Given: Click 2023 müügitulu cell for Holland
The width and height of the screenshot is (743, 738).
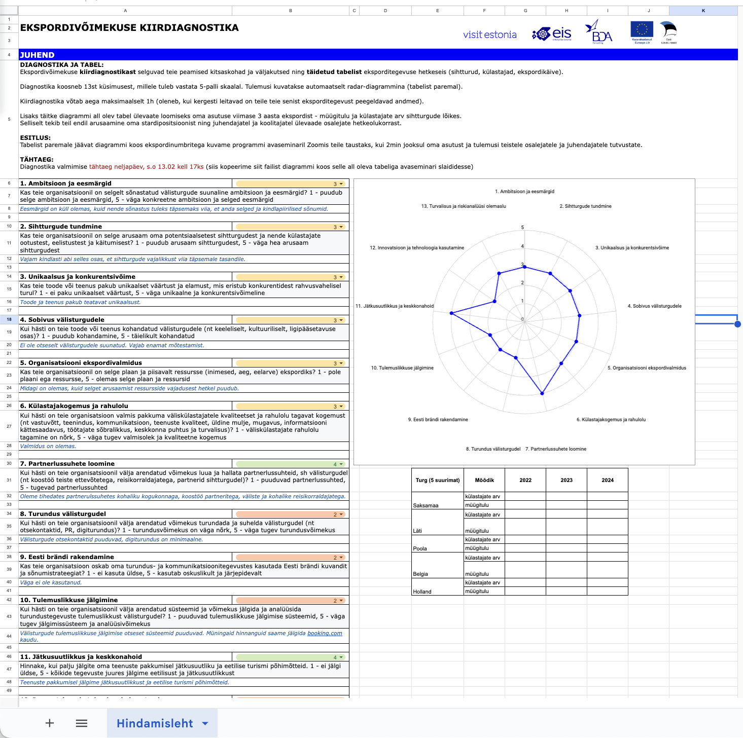Looking at the screenshot, I should (567, 591).
